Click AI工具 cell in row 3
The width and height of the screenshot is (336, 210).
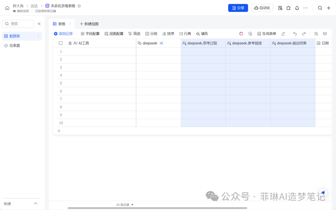[x=100, y=67]
